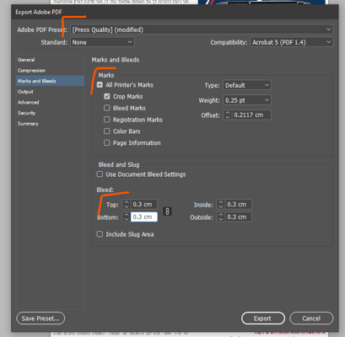Click the Export button
Screen dimensions: 345x337
click(x=262, y=318)
